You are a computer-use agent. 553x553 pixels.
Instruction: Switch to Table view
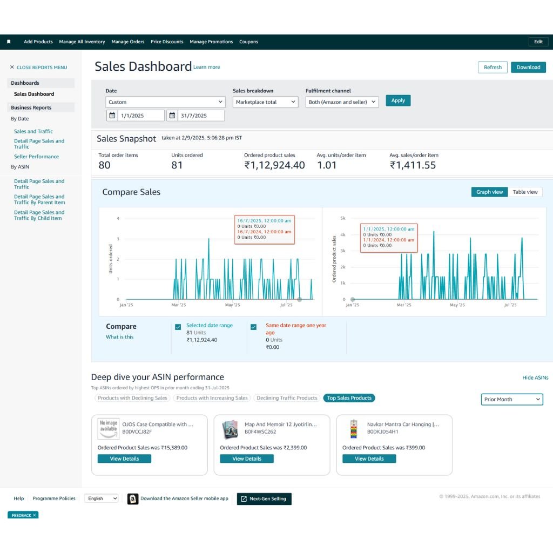click(x=525, y=192)
